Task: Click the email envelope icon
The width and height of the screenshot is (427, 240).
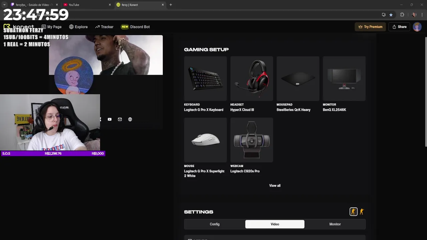Action: point(120,119)
